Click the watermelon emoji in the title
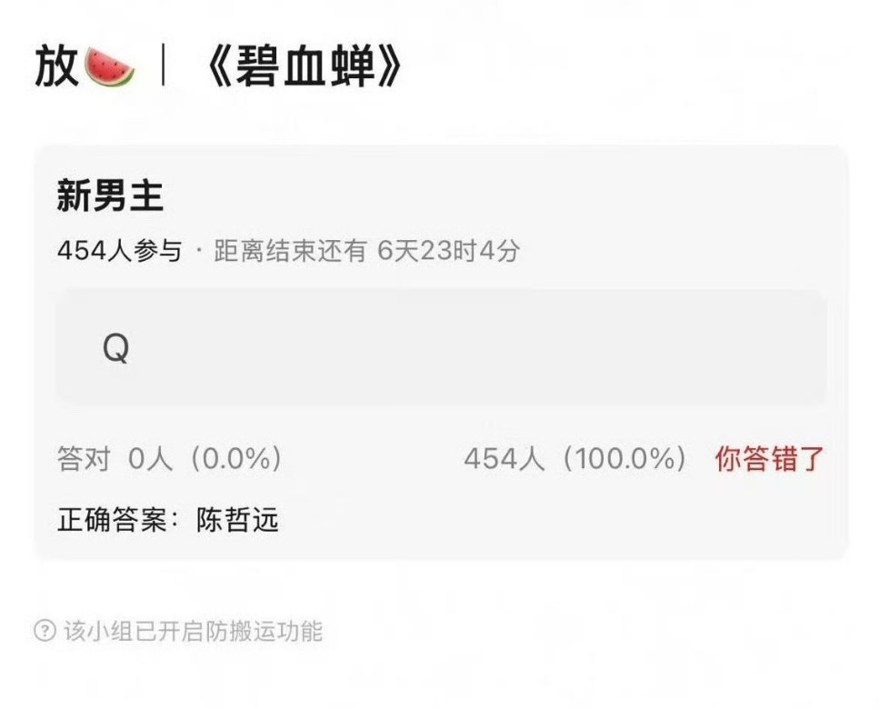The image size is (879, 709). pos(109,67)
